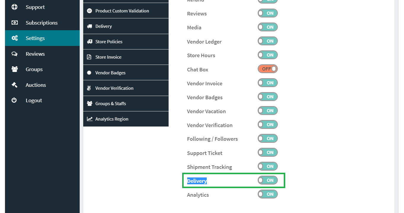Click the Settings gears icon
Viewport: 404px width, 213px height.
14,38
